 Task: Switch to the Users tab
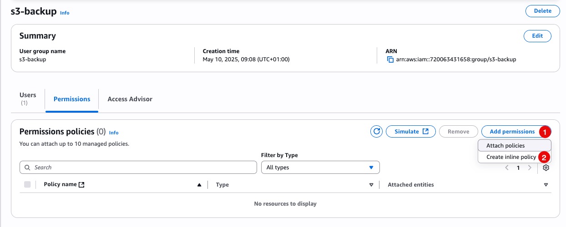[28, 99]
